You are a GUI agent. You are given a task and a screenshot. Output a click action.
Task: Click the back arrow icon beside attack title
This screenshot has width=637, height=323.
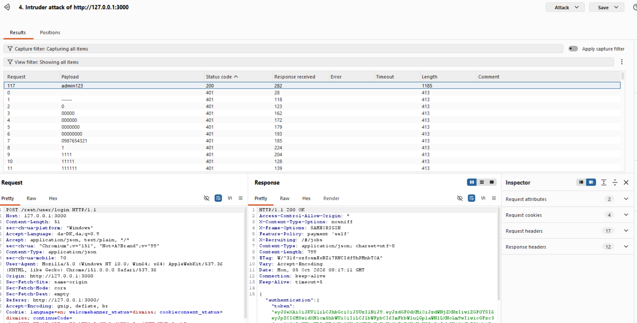point(7,7)
